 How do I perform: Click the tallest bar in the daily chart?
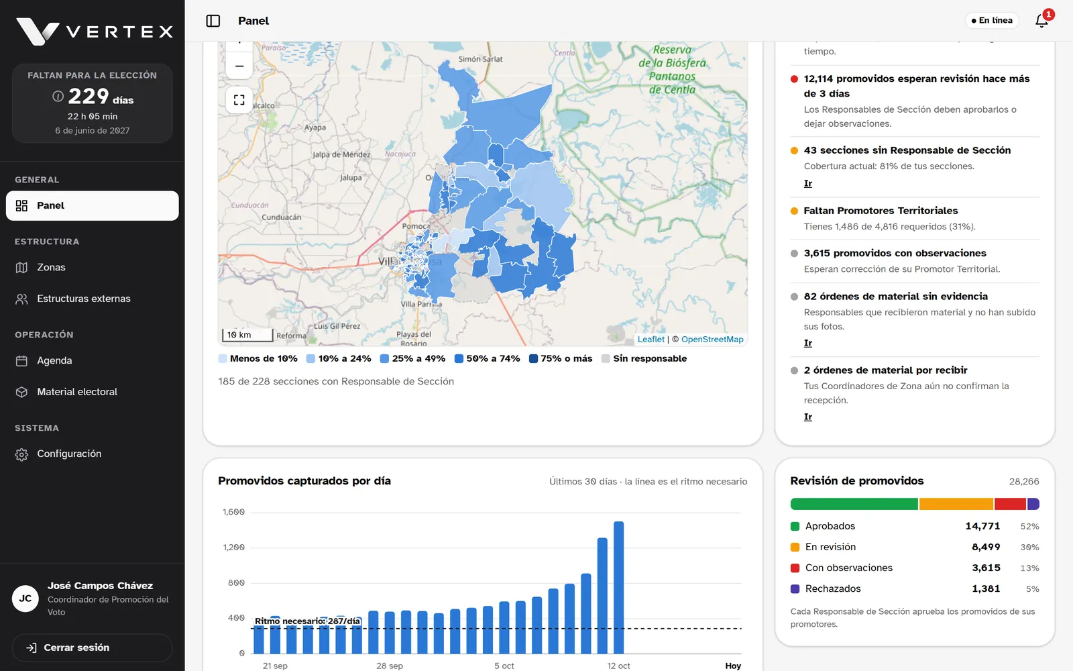click(x=619, y=588)
